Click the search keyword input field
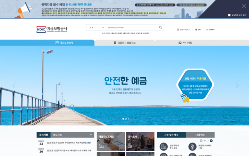 [x=133, y=28]
